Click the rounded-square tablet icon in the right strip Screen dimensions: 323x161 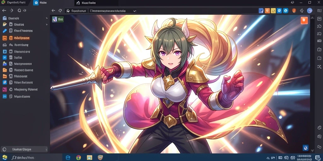pyautogui.click(x=319, y=58)
